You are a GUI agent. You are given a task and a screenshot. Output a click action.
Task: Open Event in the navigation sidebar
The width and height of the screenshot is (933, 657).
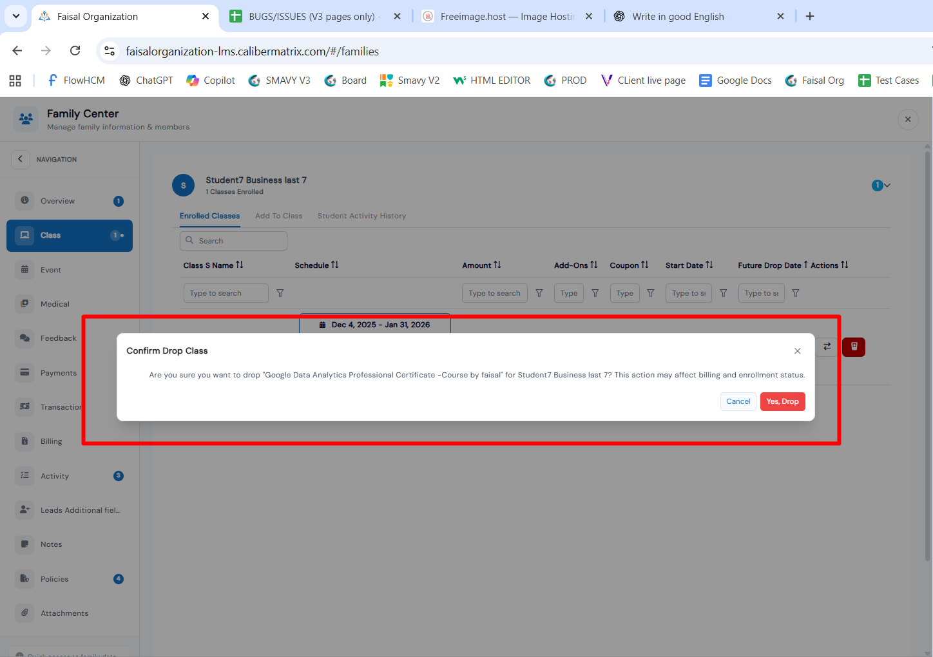click(x=70, y=270)
